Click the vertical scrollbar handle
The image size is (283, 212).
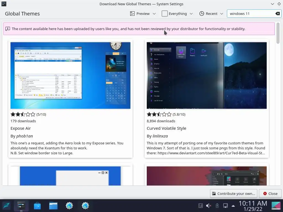[x=278, y=33]
